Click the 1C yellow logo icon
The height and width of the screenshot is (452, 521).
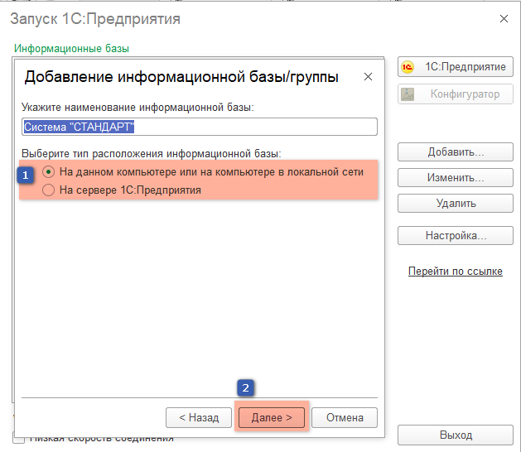click(x=408, y=67)
